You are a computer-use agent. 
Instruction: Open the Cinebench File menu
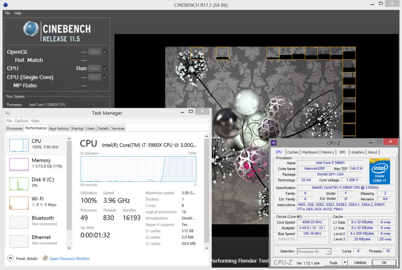click(8, 13)
